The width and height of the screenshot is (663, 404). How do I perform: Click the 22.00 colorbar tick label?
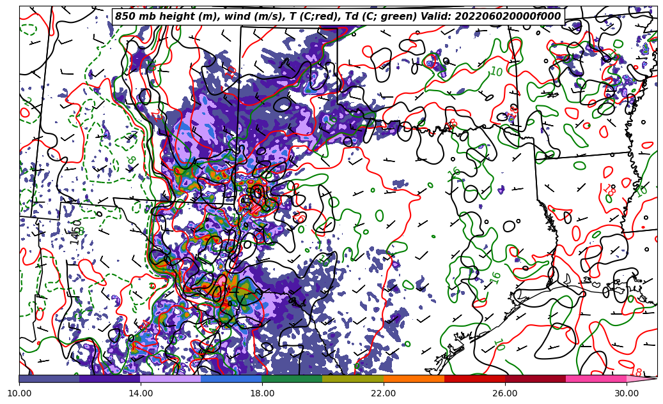point(384,393)
